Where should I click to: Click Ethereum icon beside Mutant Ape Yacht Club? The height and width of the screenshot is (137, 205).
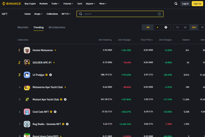(65, 99)
